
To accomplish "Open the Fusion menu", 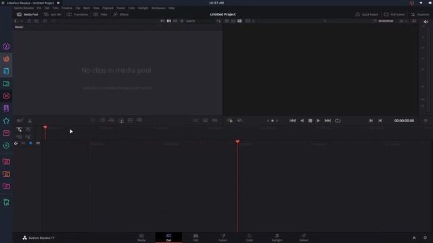I will 121,8.
